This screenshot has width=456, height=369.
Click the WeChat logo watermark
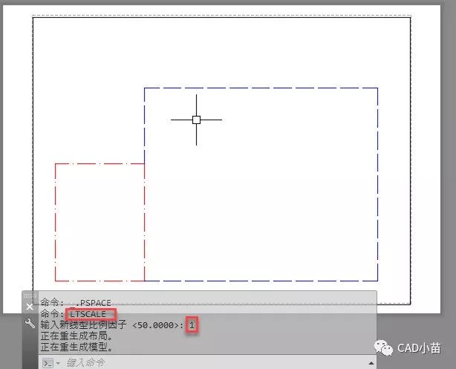(x=385, y=347)
